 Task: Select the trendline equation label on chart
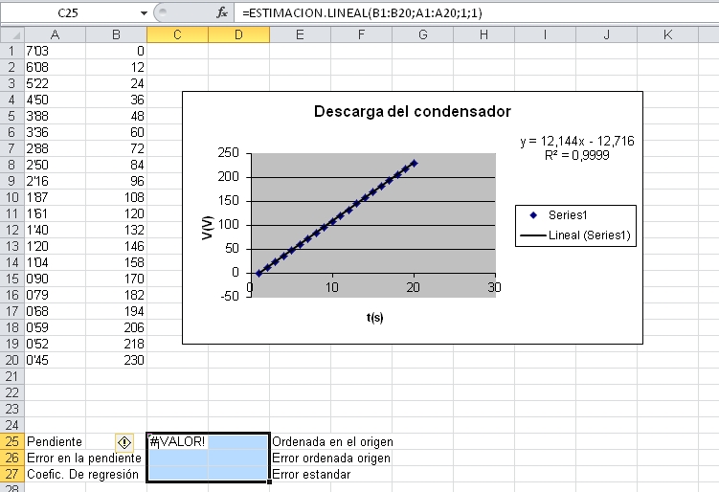coord(577,147)
